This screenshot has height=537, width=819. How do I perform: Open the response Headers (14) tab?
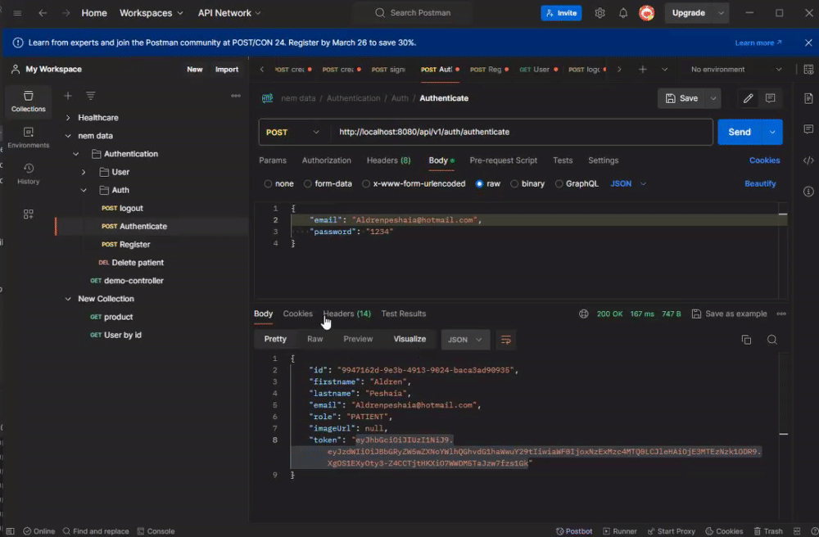[x=346, y=314]
